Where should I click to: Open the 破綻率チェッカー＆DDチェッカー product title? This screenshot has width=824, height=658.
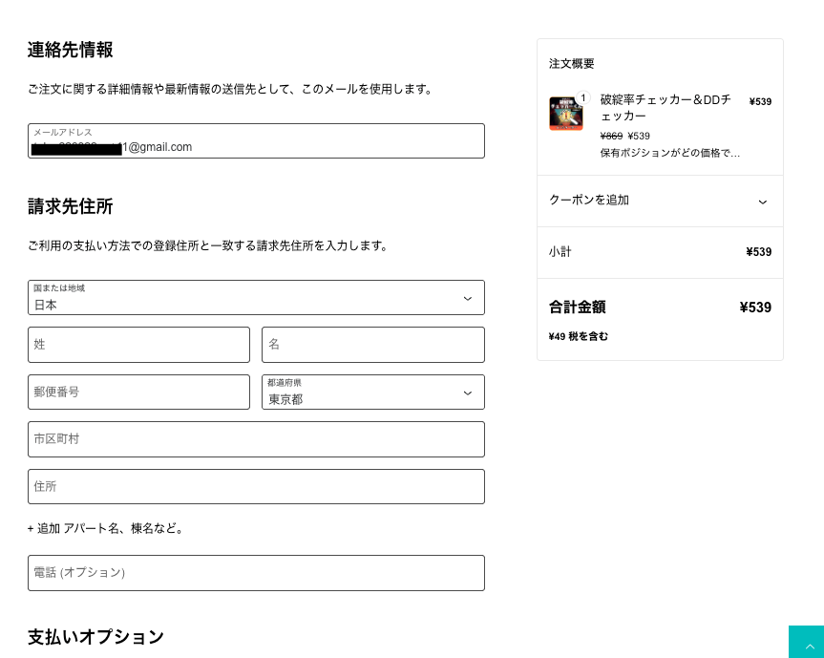pyautogui.click(x=666, y=107)
